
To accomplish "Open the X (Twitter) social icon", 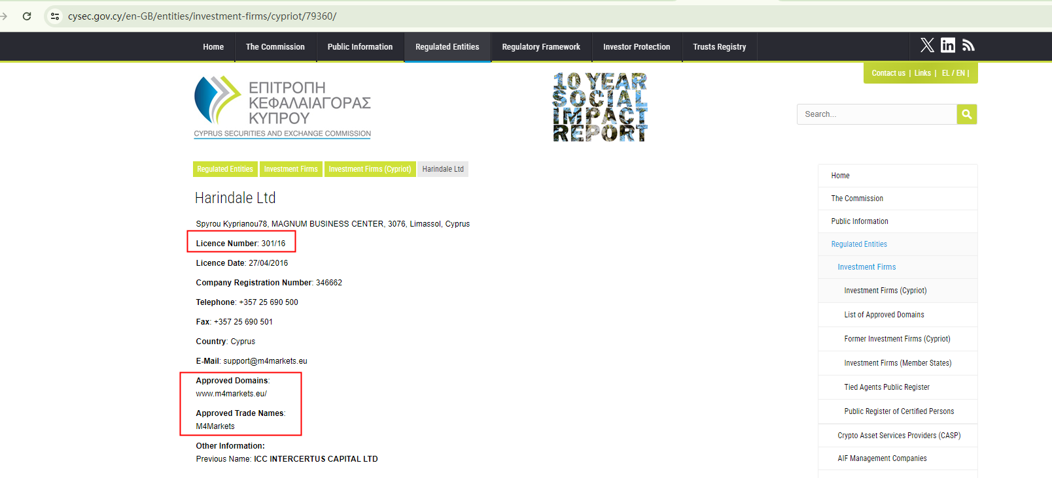I will [x=927, y=45].
